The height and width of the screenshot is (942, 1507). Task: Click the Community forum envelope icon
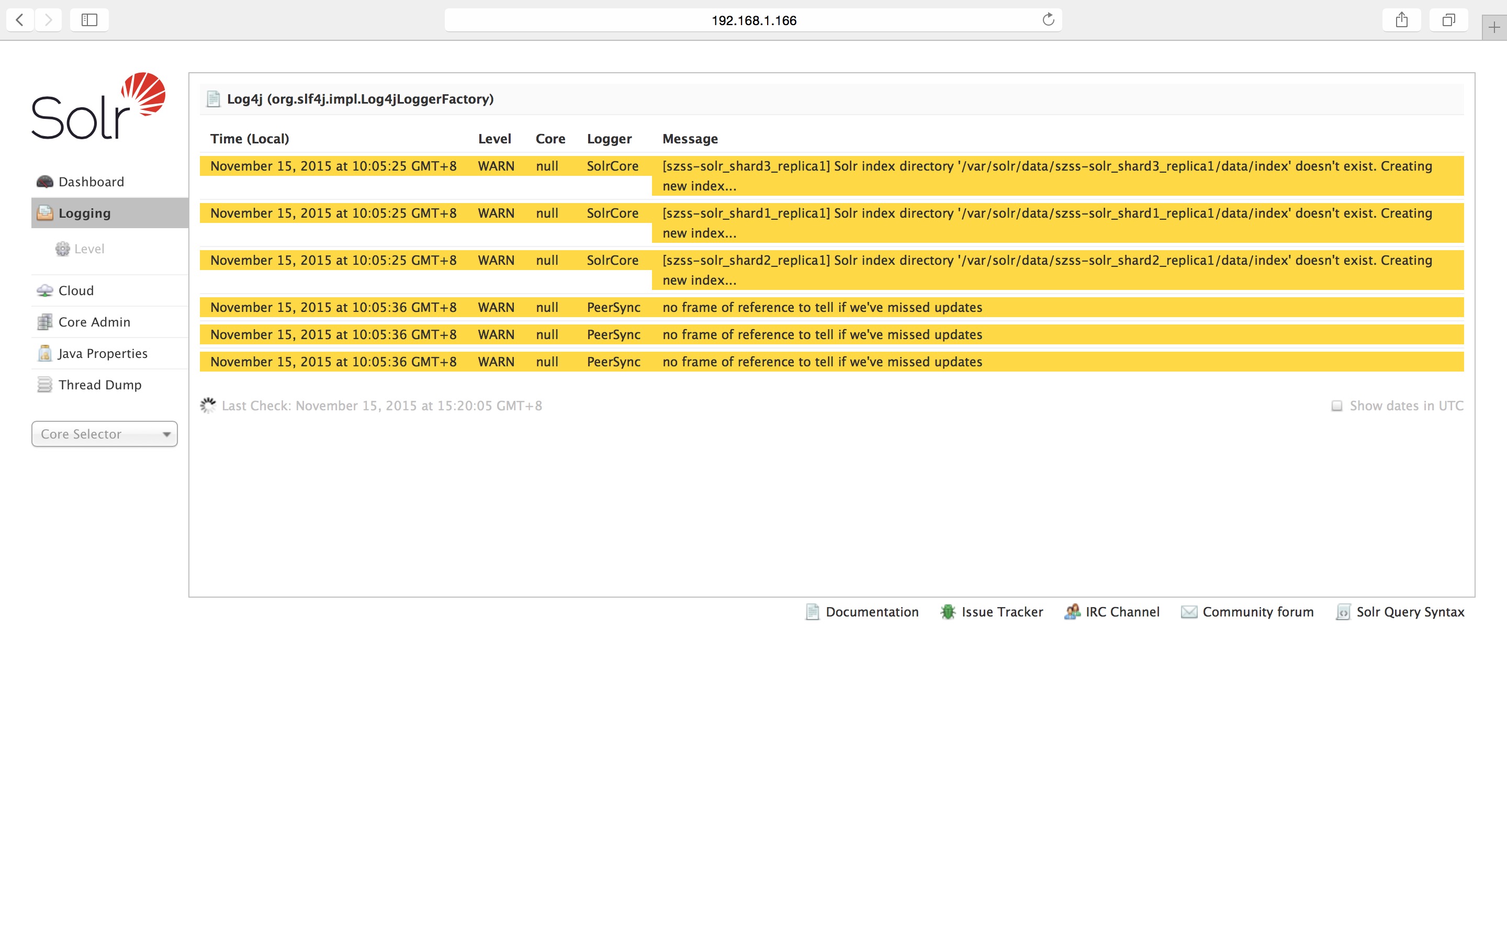1189,612
